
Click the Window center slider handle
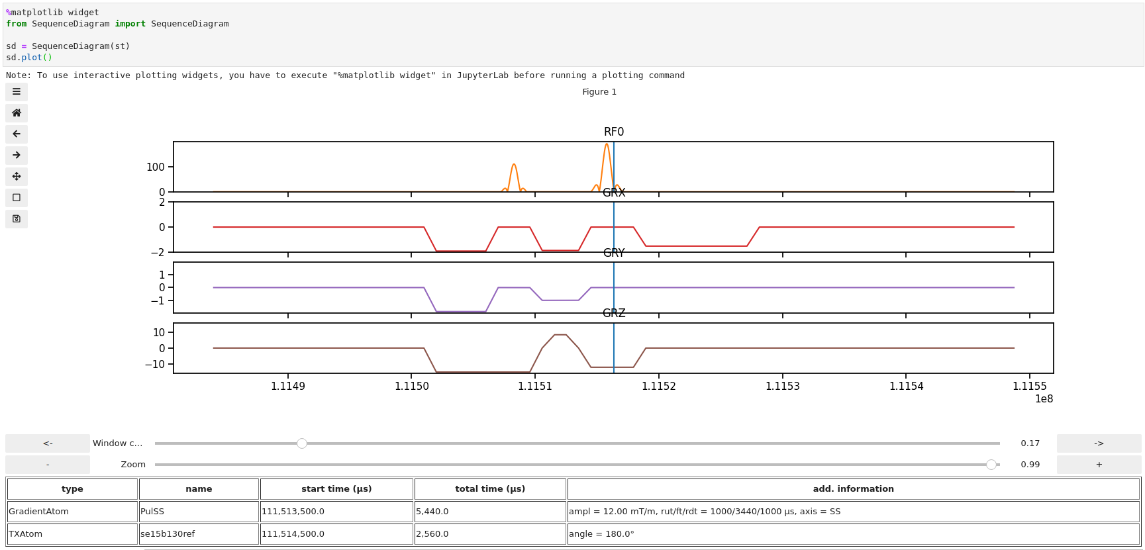click(302, 443)
